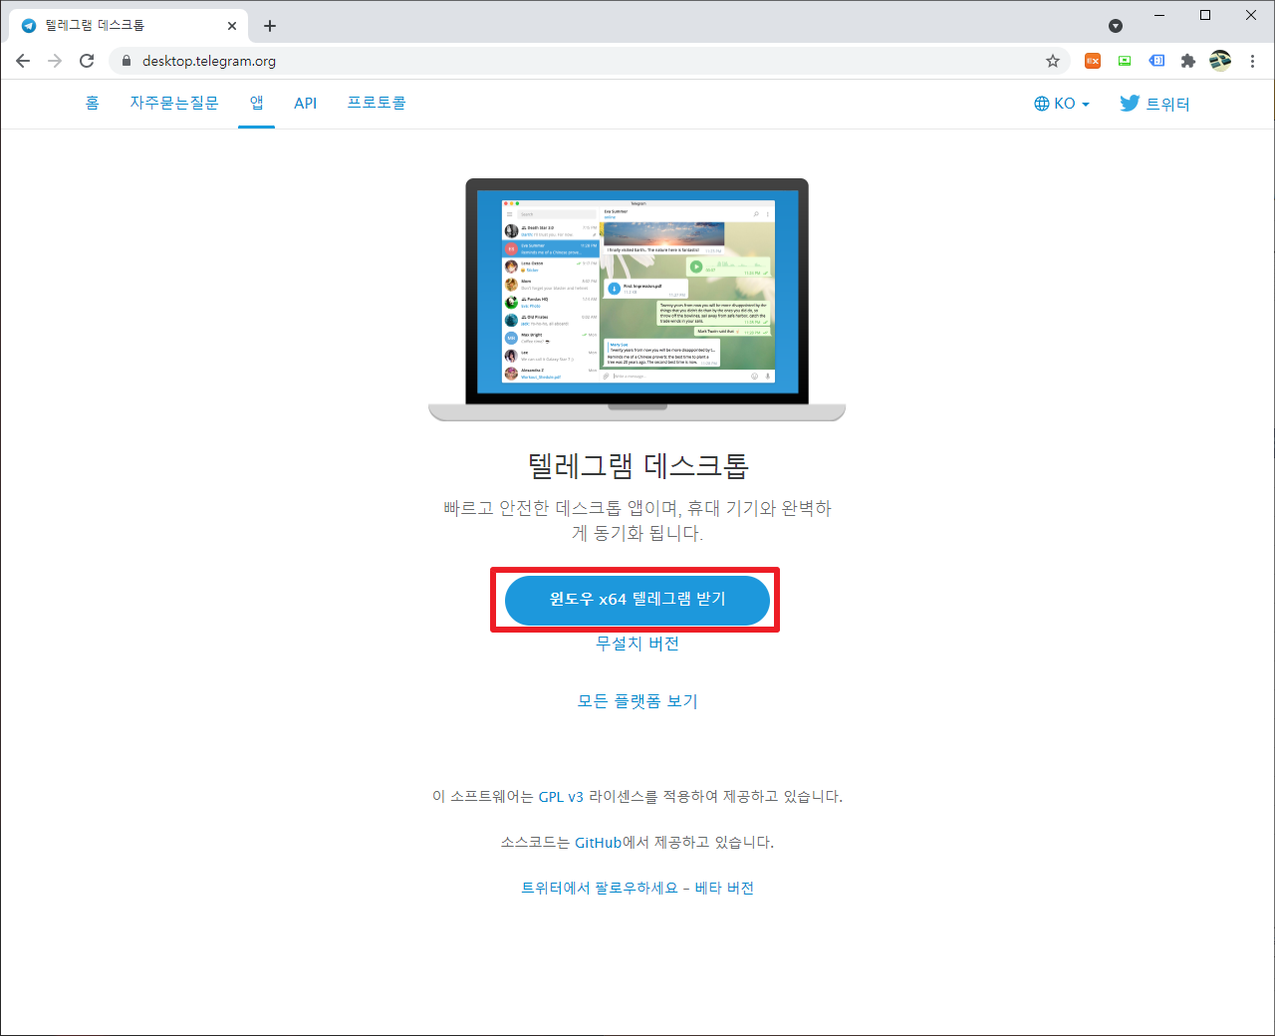1275x1036 pixels.
Task: Bookmark this page with the star icon
Action: tap(1053, 61)
